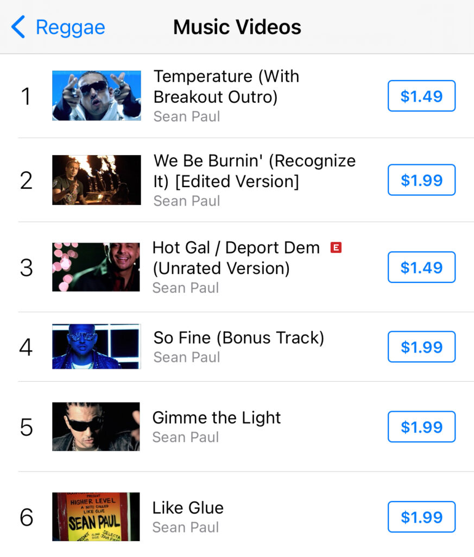Tap the Gimme the Light thumbnail

pos(96,426)
